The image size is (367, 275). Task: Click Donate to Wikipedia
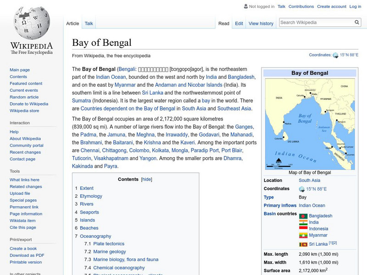(x=29, y=104)
